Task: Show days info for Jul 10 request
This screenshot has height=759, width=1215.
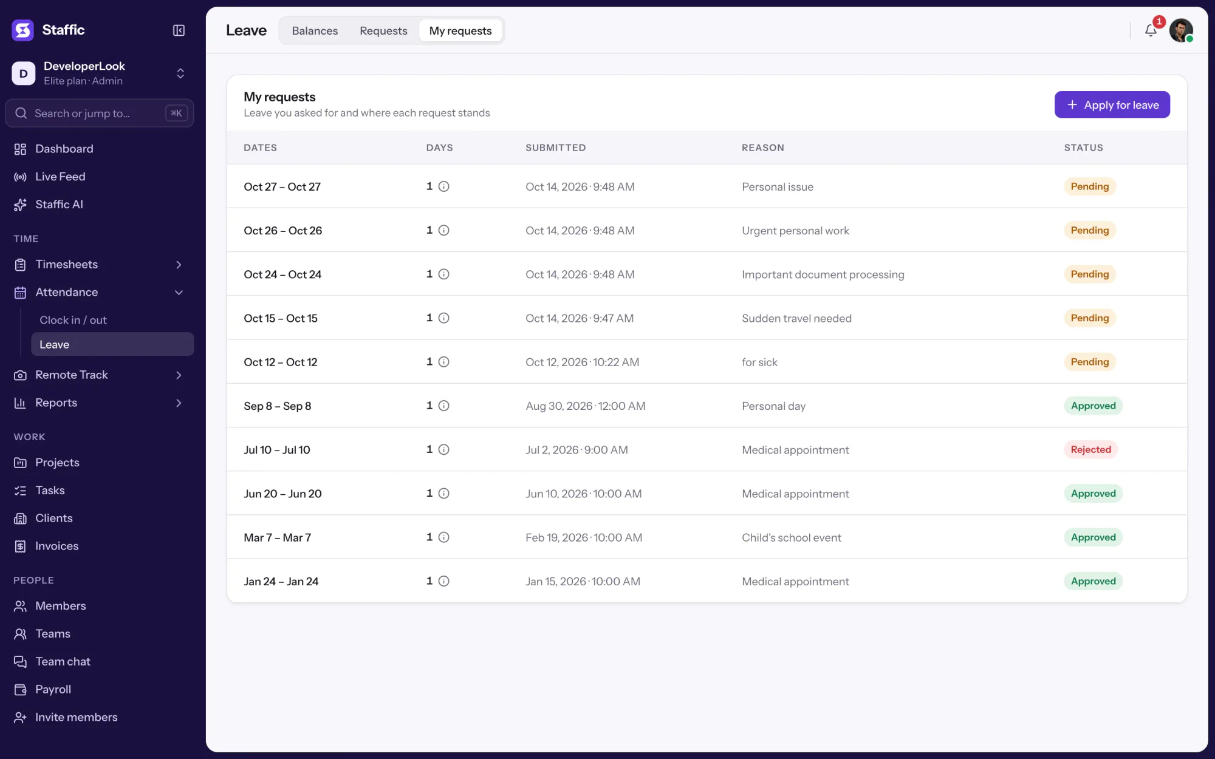Action: point(444,449)
